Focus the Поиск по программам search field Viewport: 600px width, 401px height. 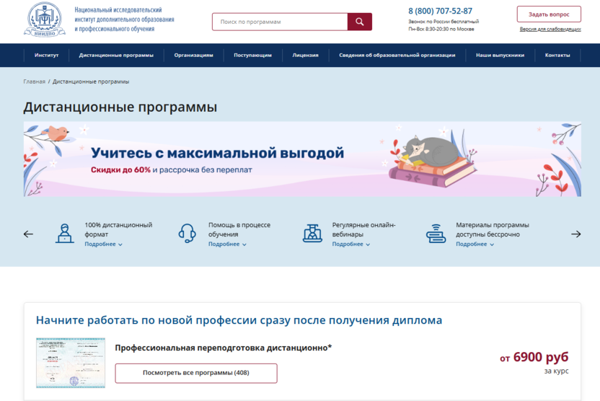(280, 22)
